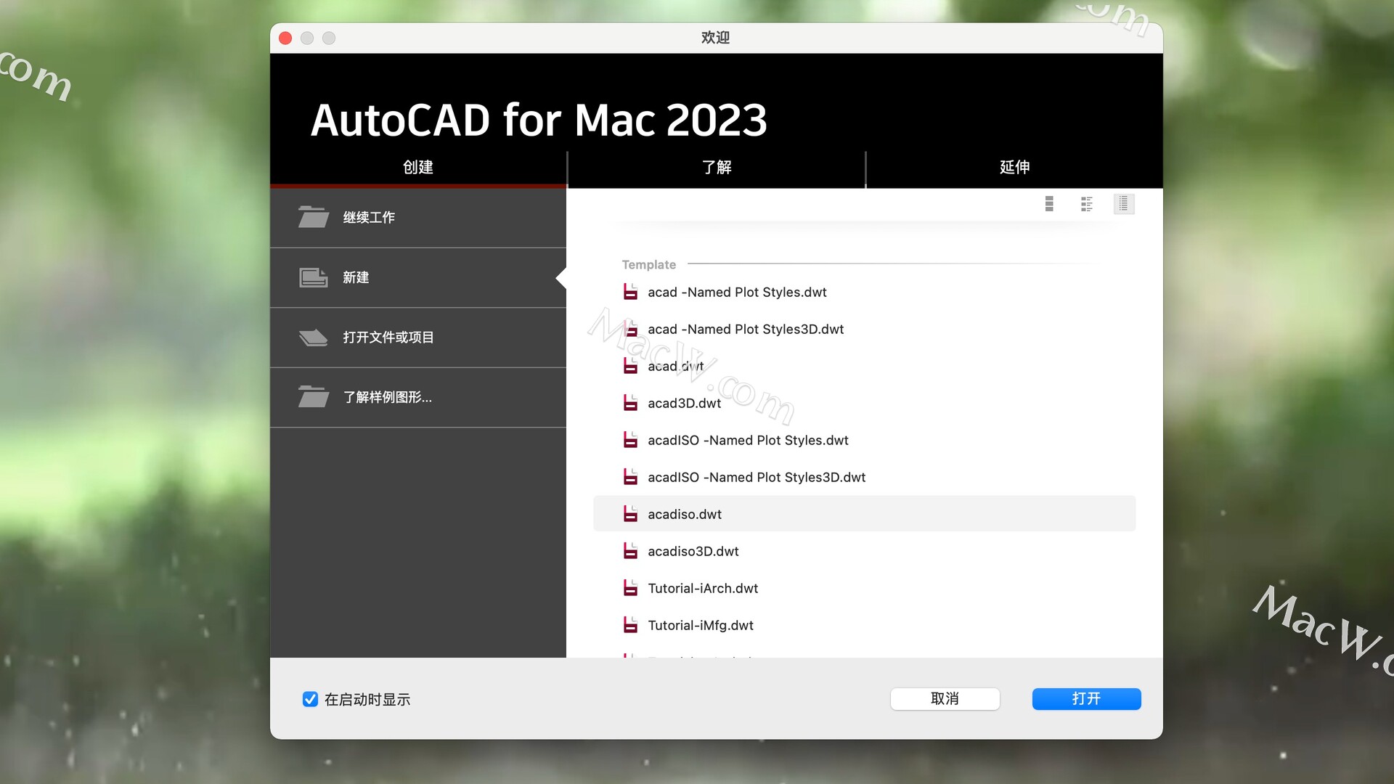1394x784 pixels.
Task: Click the DWT icon of acadISO -Named Plot Styles.dwt
Action: point(630,440)
